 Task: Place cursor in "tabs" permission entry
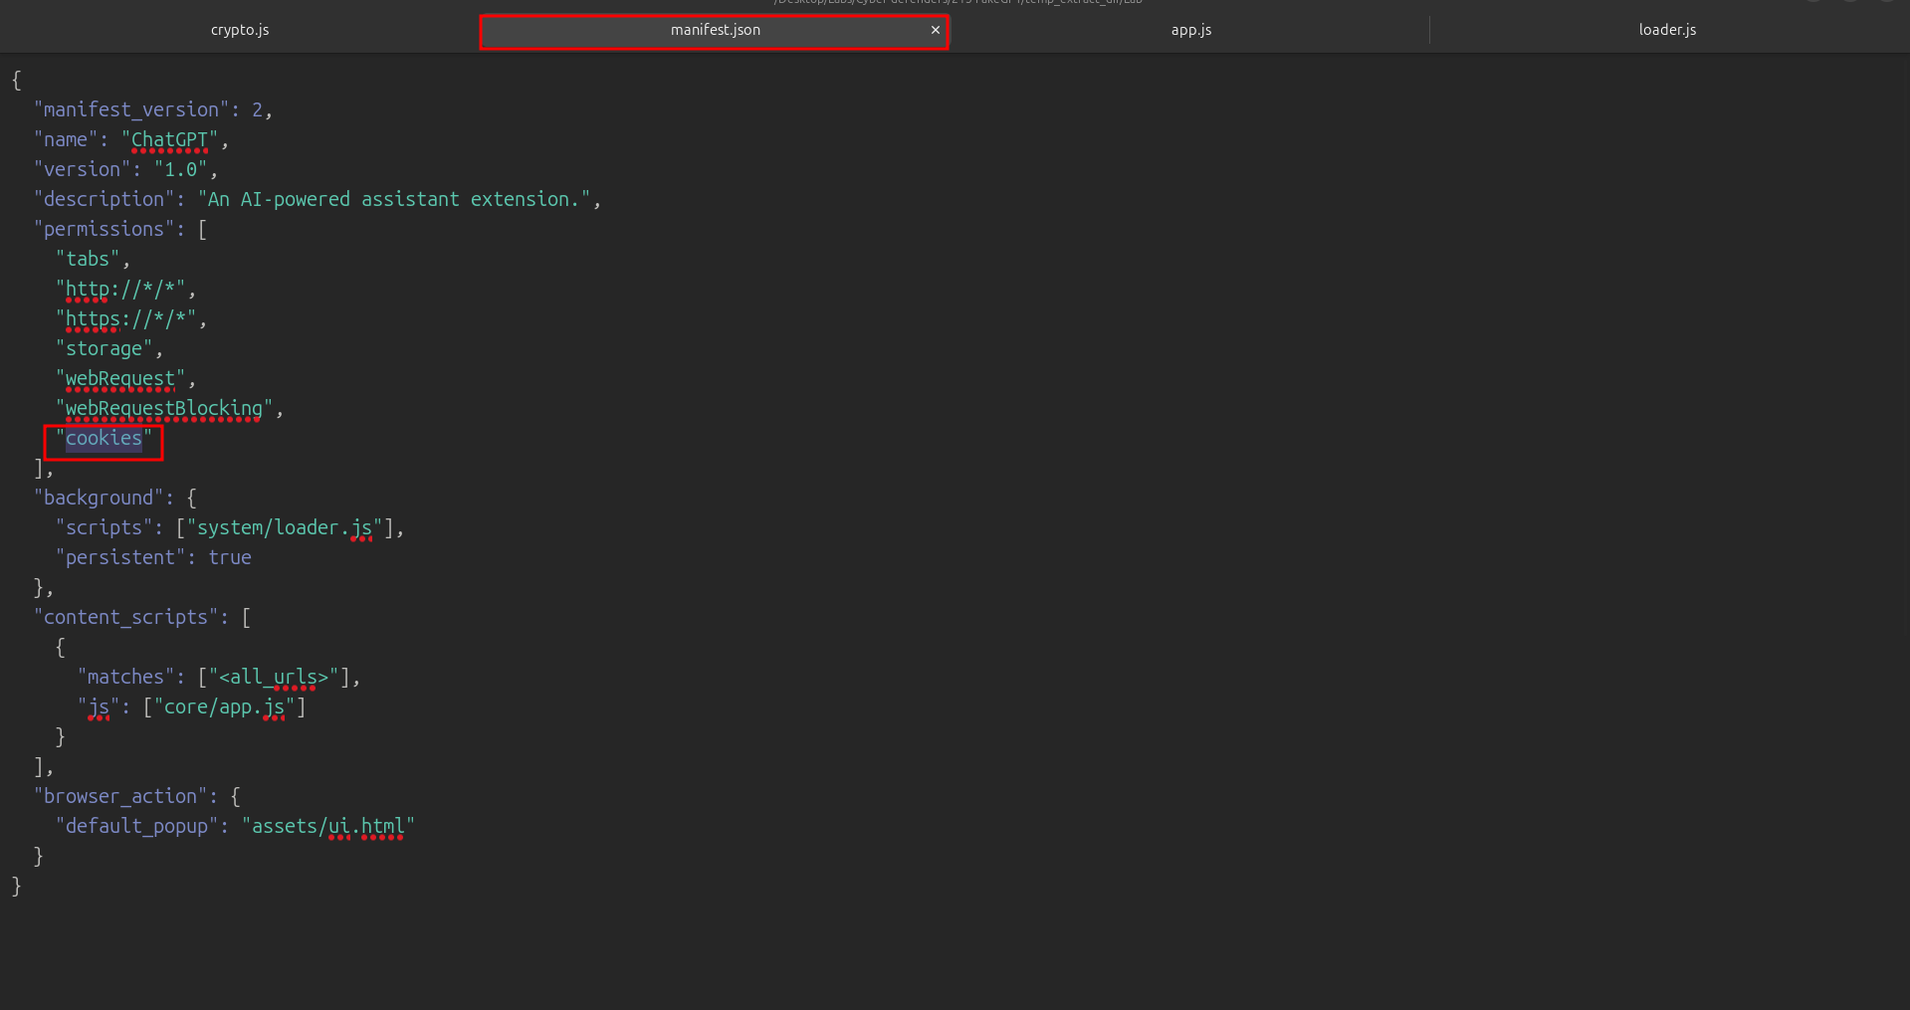[88, 260]
